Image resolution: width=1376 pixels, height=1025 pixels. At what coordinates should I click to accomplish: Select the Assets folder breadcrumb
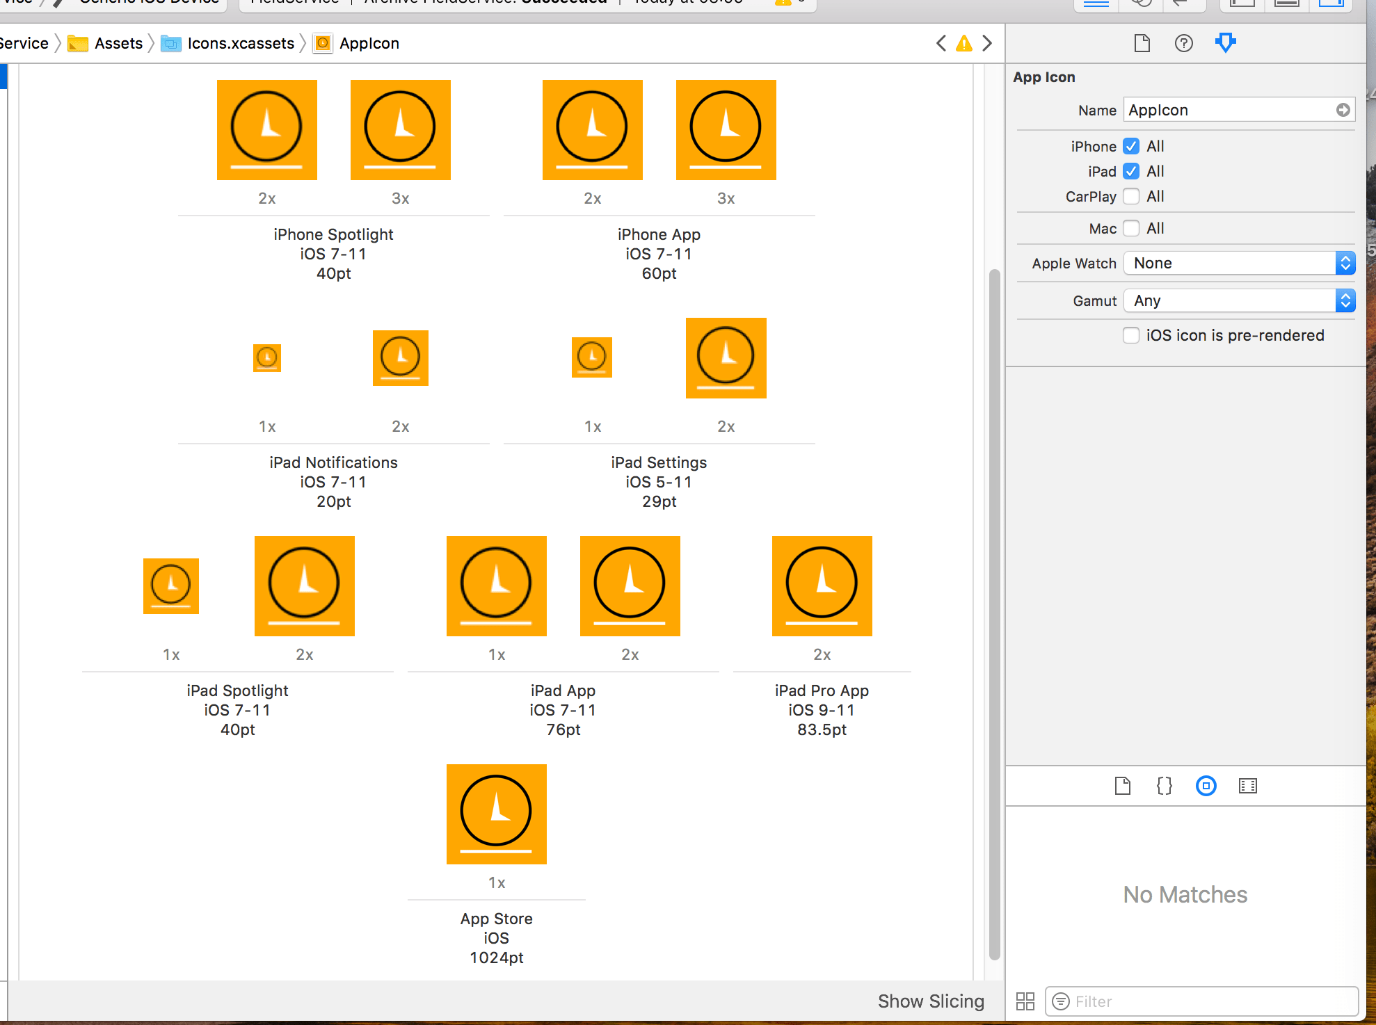click(x=118, y=43)
